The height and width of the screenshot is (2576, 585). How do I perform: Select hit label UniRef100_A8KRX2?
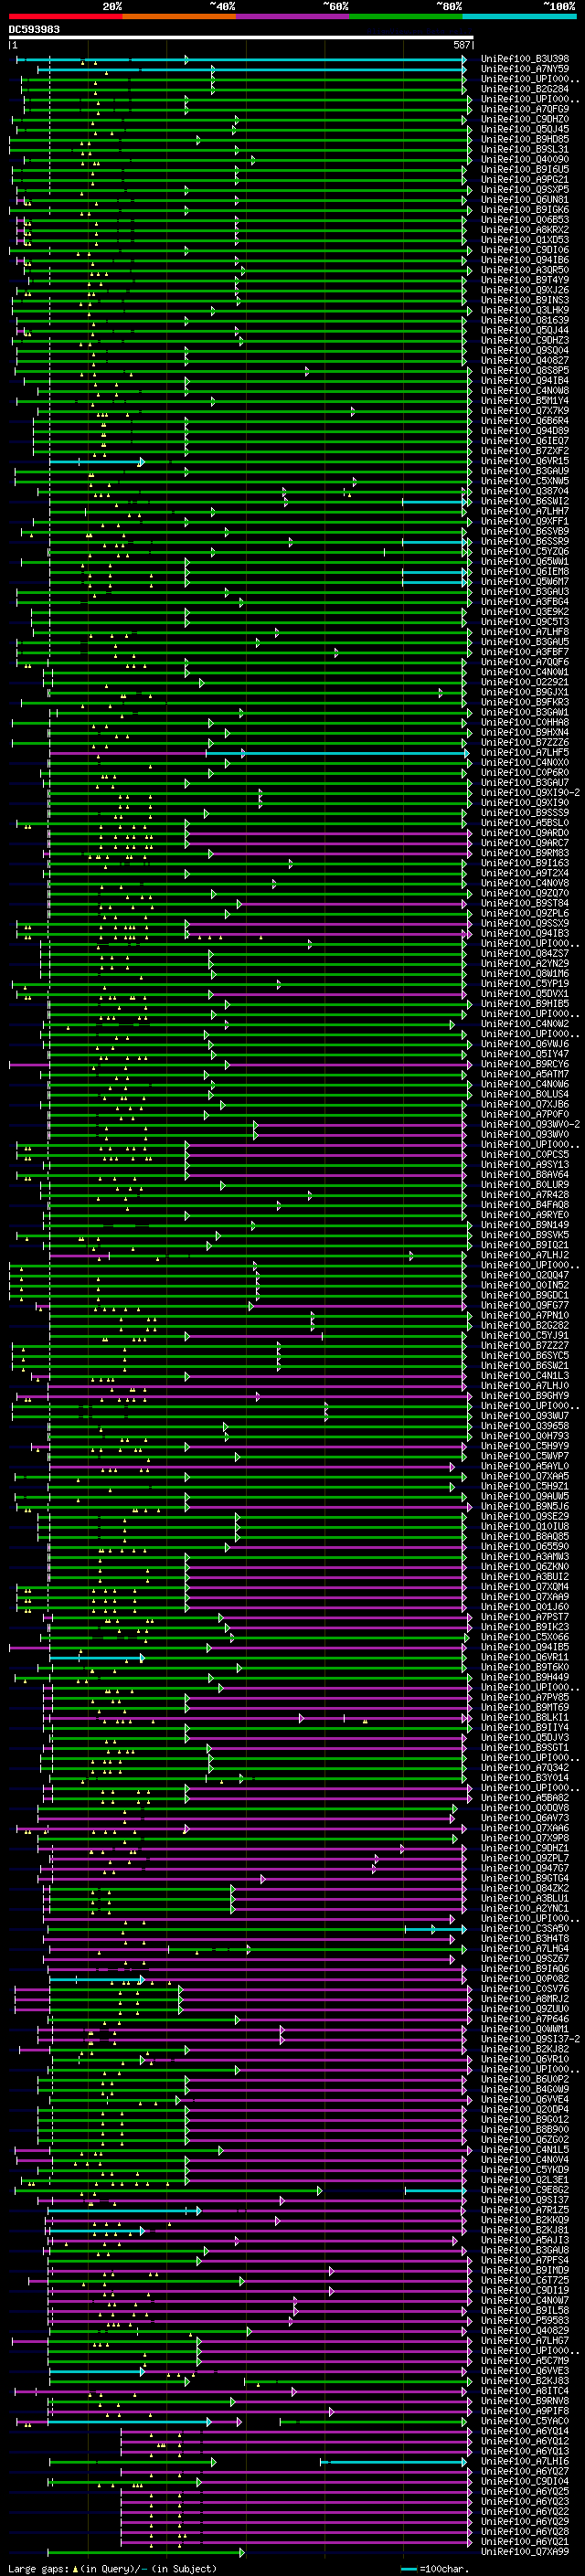(x=525, y=230)
